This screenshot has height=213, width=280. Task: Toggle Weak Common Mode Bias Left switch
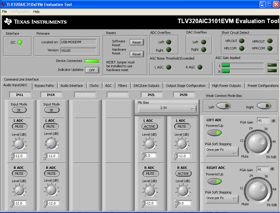[x=223, y=106]
